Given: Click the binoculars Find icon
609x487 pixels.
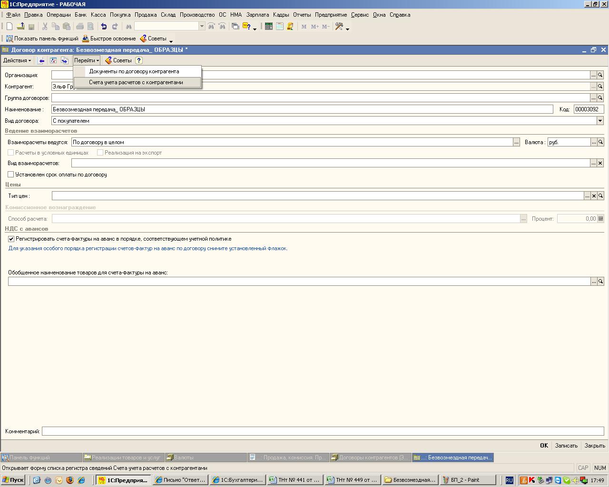Looking at the screenshot, I should click(x=128, y=27).
